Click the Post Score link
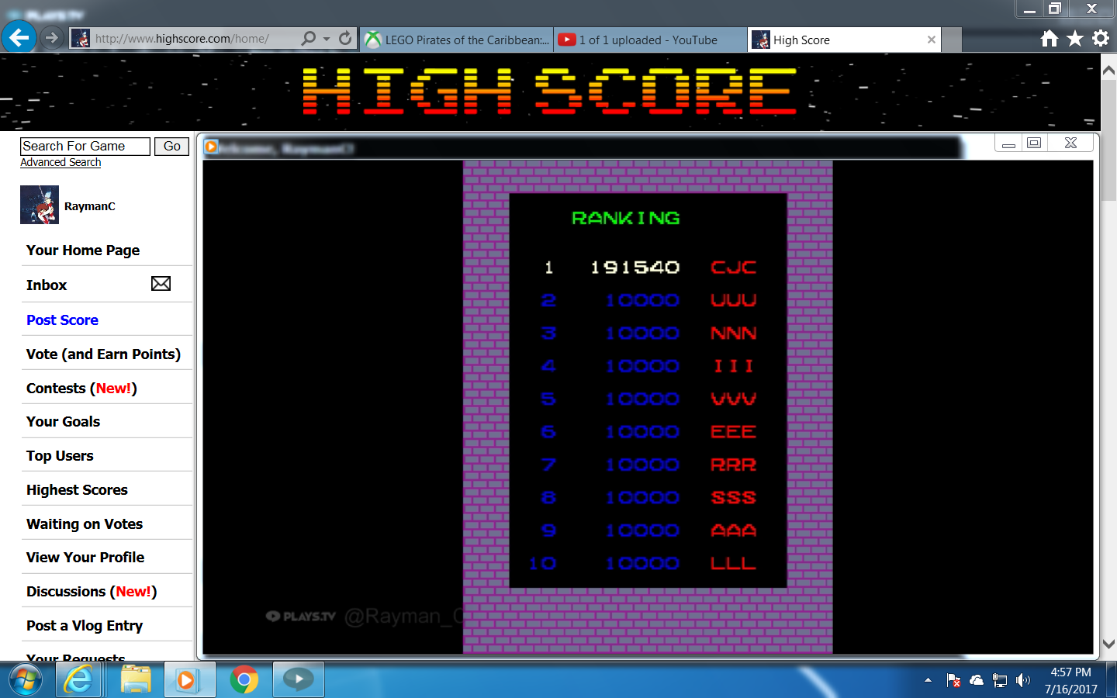This screenshot has height=698, width=1117. tap(62, 320)
